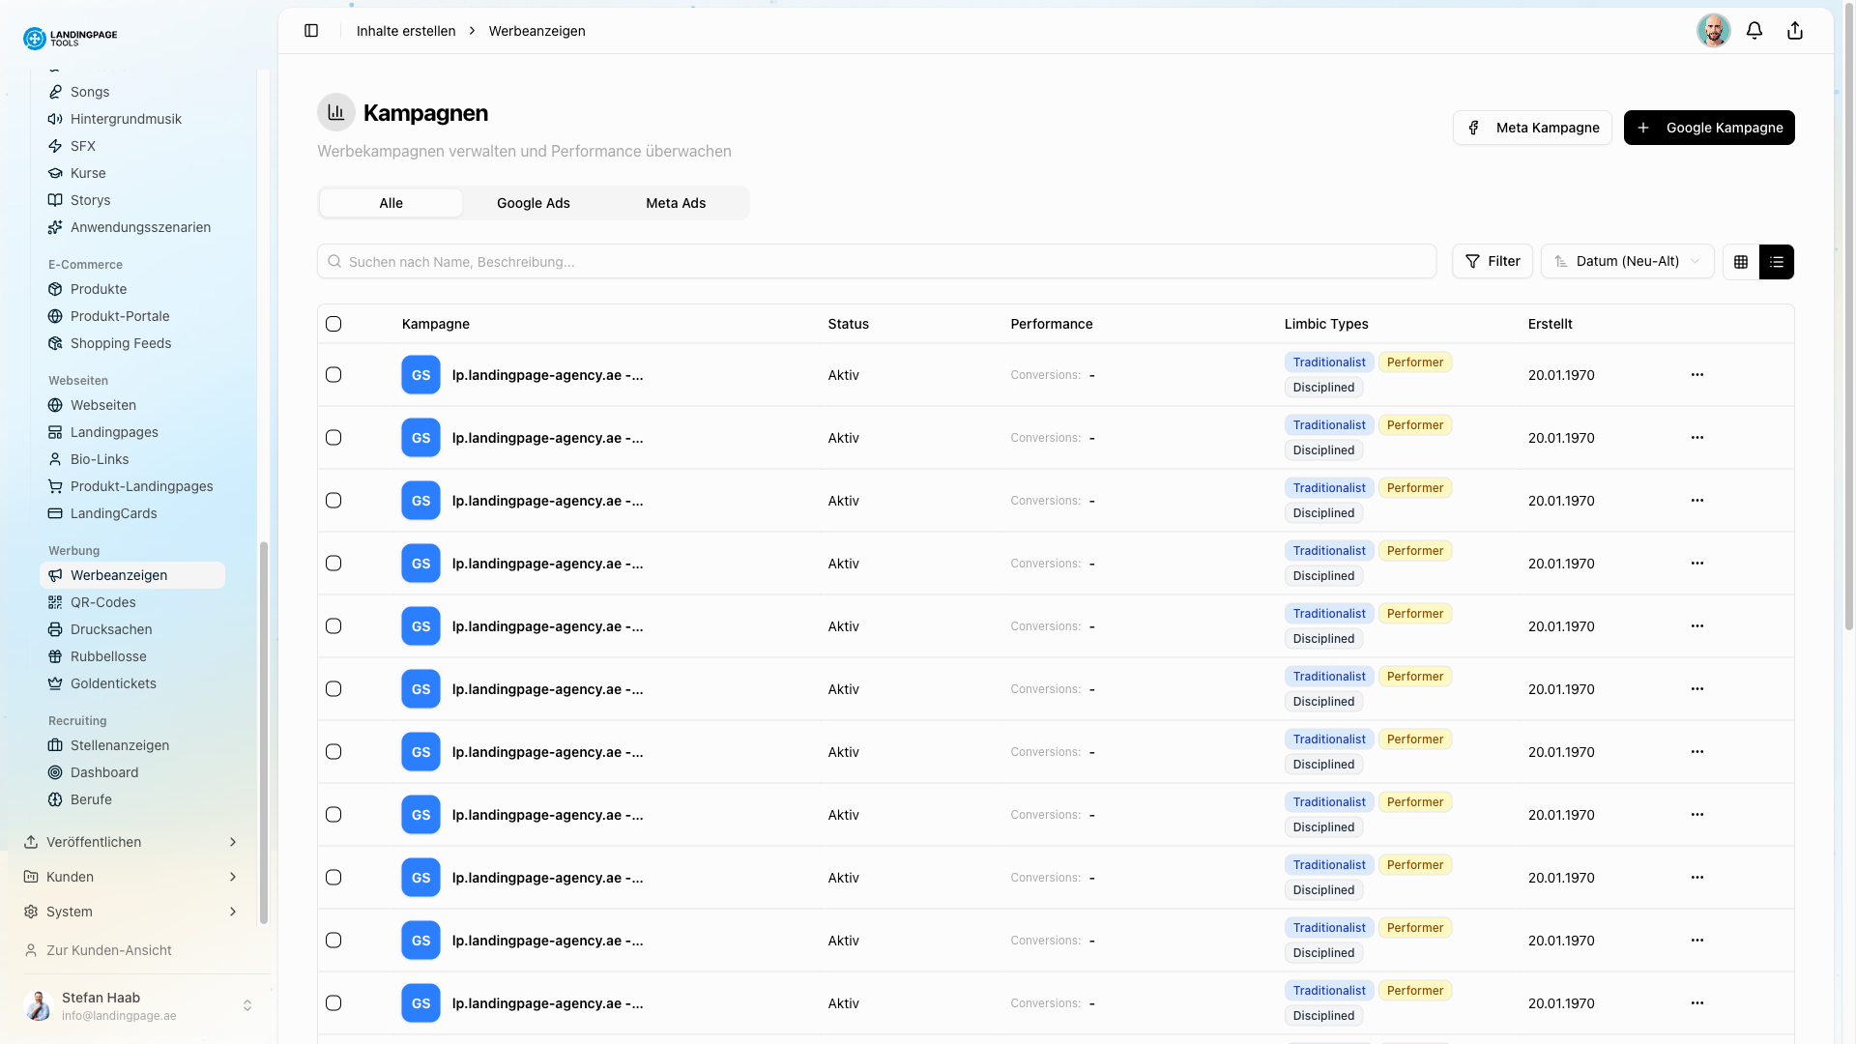
Task: Select all campaigns with header checkbox
Action: click(333, 324)
